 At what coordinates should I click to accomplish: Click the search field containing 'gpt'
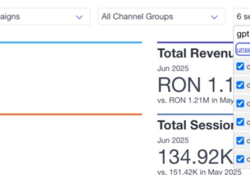click(x=242, y=34)
